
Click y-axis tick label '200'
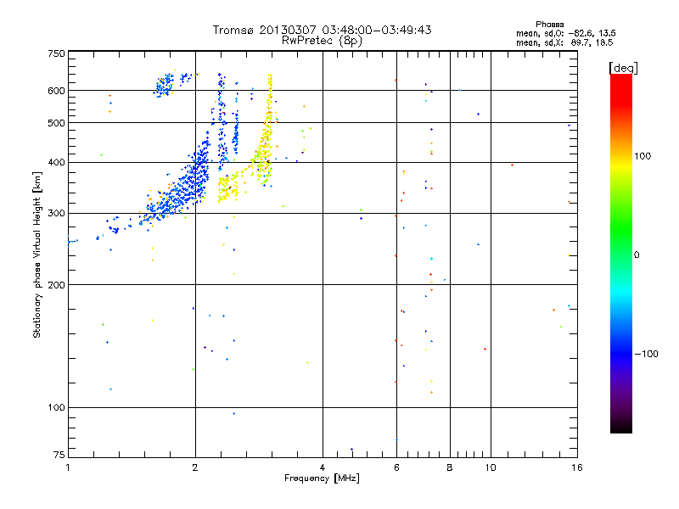[57, 285]
